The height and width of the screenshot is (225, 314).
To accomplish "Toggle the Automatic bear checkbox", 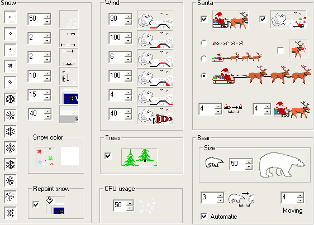I will [x=204, y=216].
